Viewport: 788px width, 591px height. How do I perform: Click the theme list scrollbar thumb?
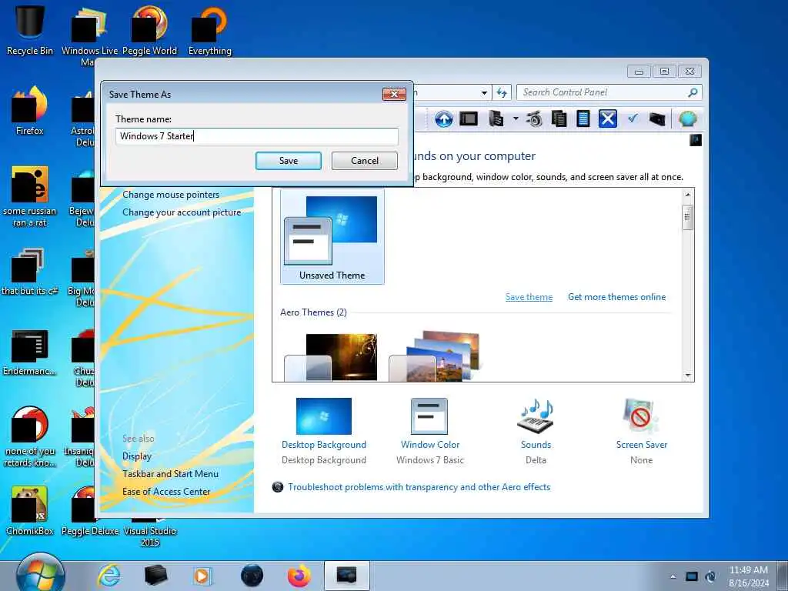point(688,217)
